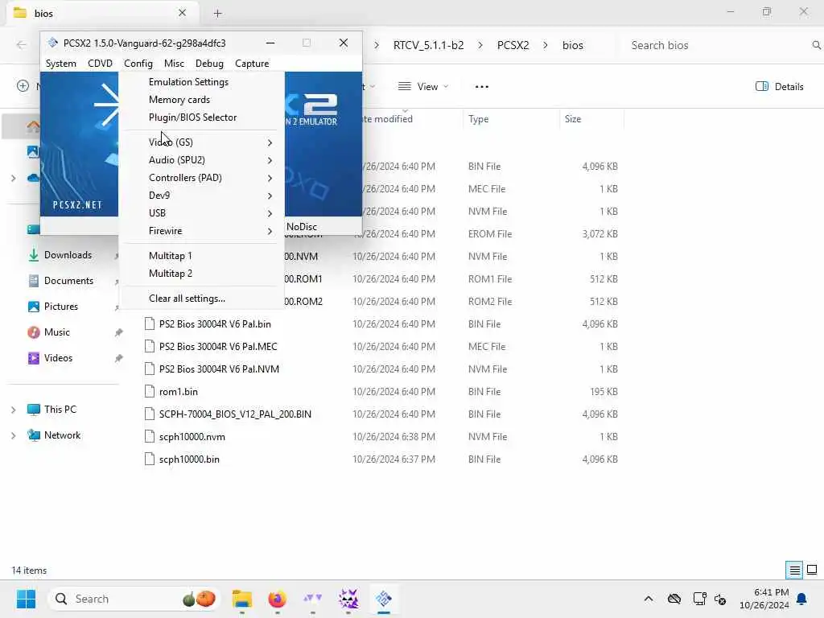
Task: Click the pin icon next to Videos
Action: (x=119, y=358)
